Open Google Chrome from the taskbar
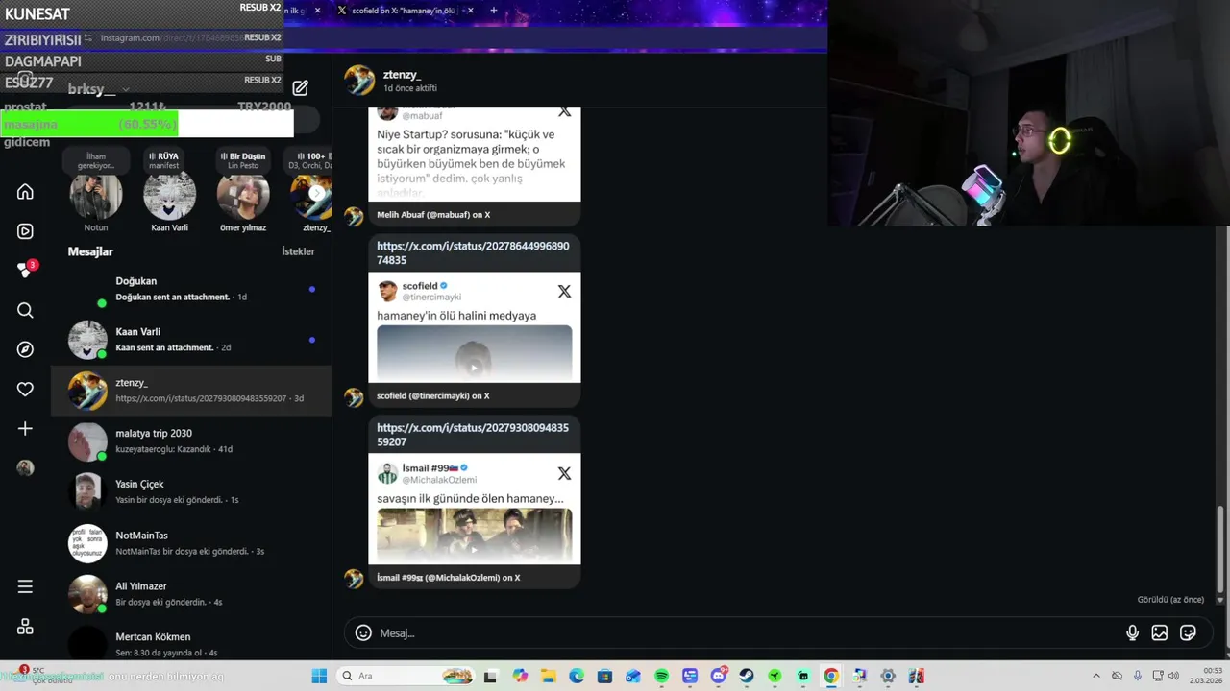This screenshot has width=1230, height=691. click(x=831, y=676)
